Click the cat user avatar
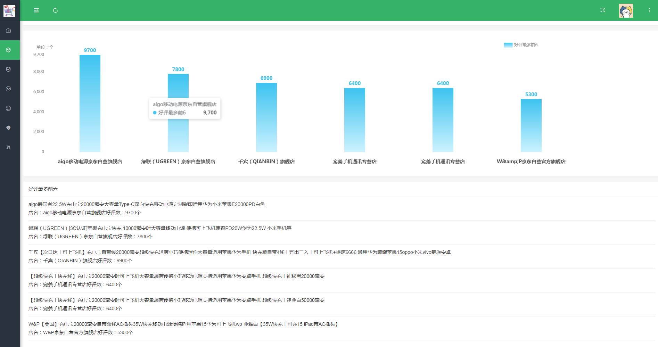Image resolution: width=658 pixels, height=347 pixels. coord(626,11)
